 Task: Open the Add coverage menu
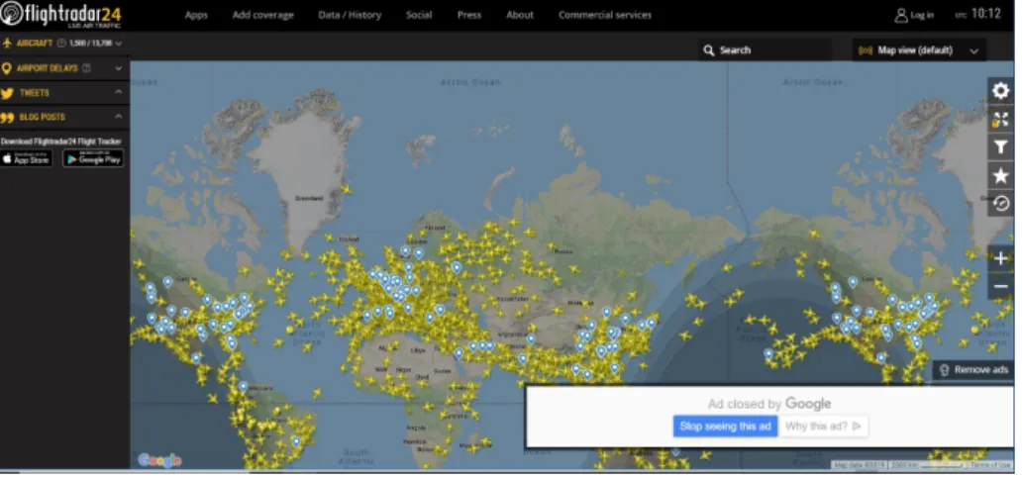[x=263, y=15]
